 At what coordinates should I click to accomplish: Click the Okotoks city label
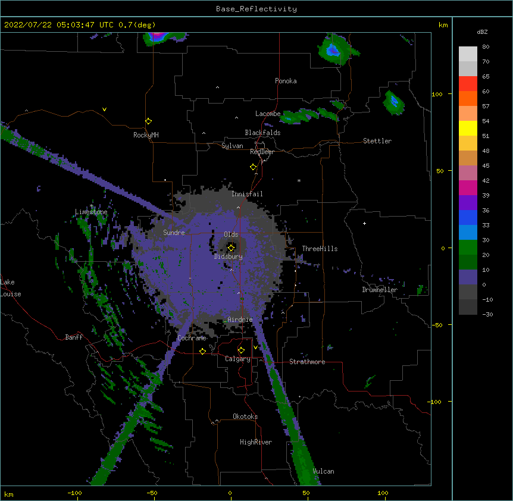245,417
